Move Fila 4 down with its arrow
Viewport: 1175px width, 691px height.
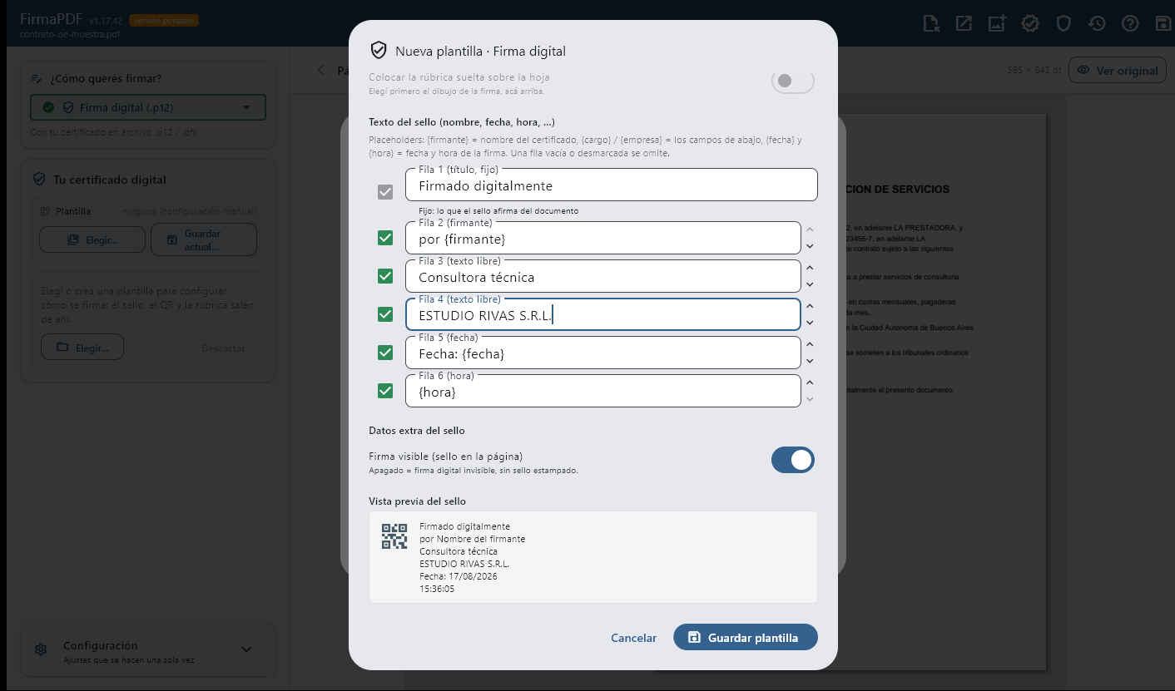(810, 323)
